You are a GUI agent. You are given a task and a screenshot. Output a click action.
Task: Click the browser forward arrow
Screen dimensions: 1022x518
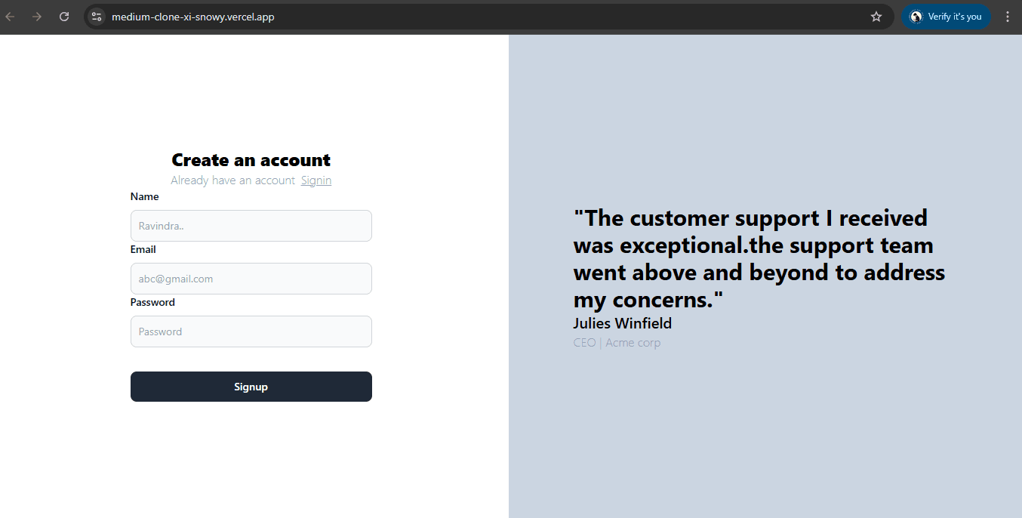37,17
